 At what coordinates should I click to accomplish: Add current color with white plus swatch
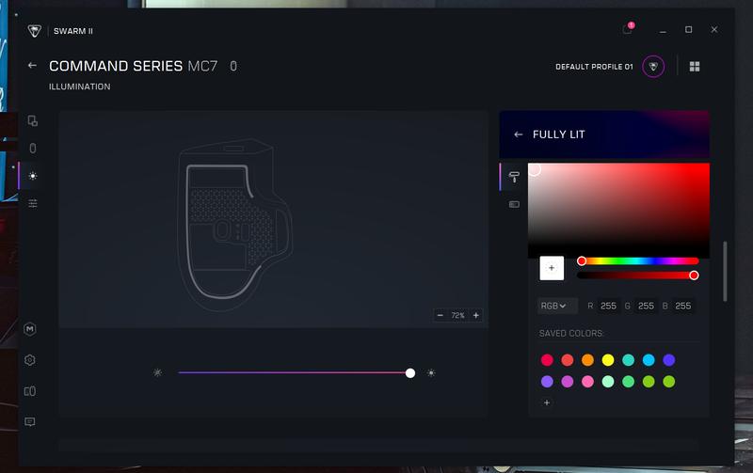(x=552, y=268)
